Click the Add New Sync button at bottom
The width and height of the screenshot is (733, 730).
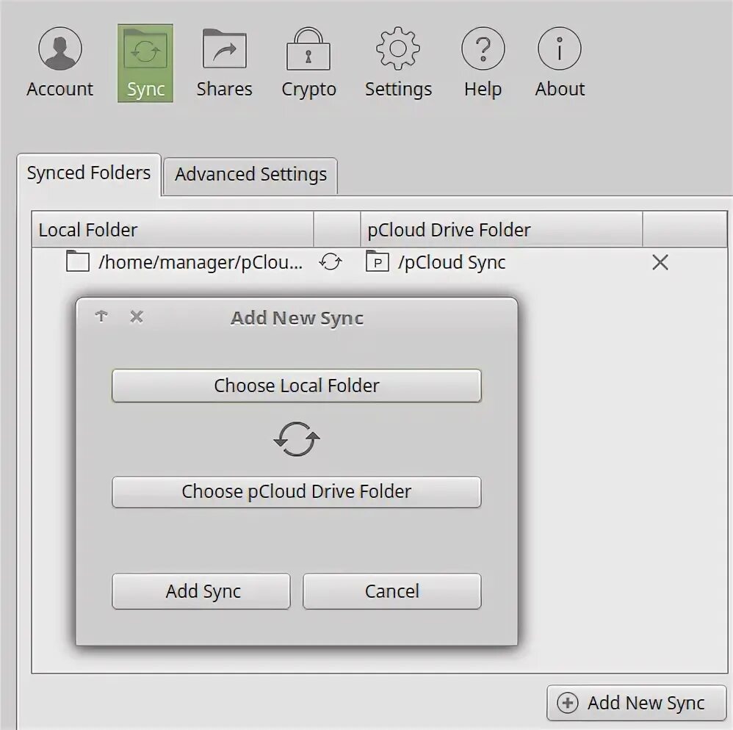636,703
